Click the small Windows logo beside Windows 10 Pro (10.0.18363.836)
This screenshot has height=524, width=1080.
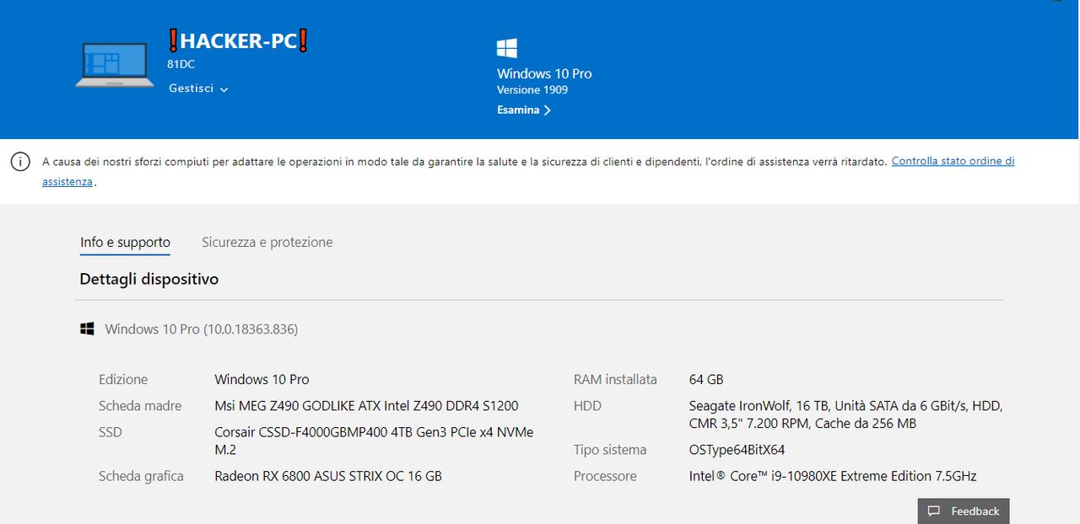coord(87,329)
